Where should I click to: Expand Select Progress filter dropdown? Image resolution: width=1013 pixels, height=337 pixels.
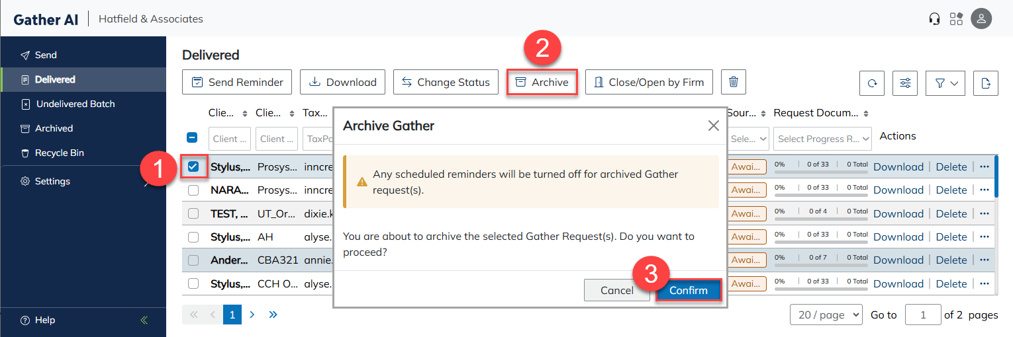point(822,139)
